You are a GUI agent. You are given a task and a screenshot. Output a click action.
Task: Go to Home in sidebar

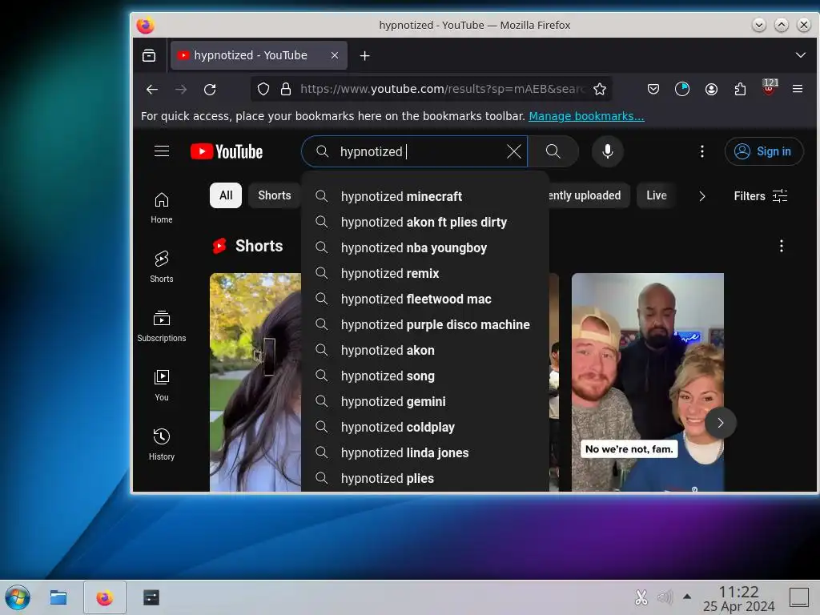[x=162, y=207]
